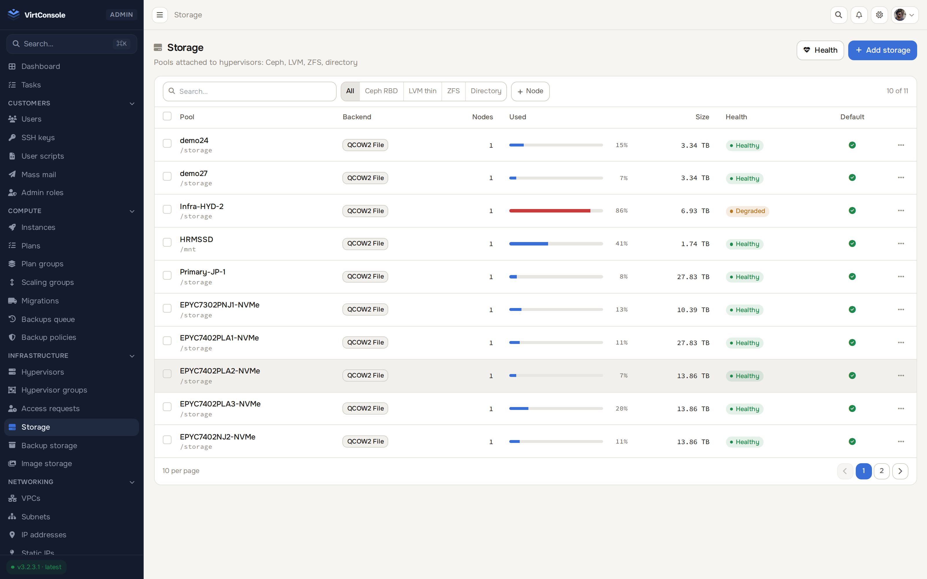927x579 pixels.
Task: Open Migrations in sidebar
Action: (72, 301)
